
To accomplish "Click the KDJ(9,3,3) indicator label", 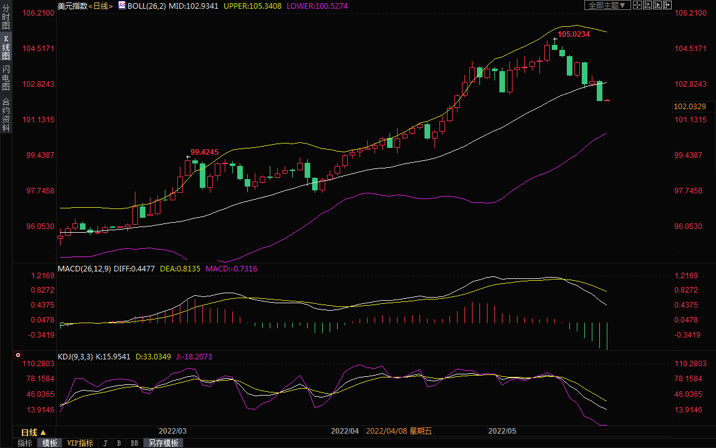I will click(75, 357).
